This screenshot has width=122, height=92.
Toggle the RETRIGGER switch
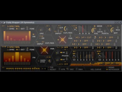point(107,70)
